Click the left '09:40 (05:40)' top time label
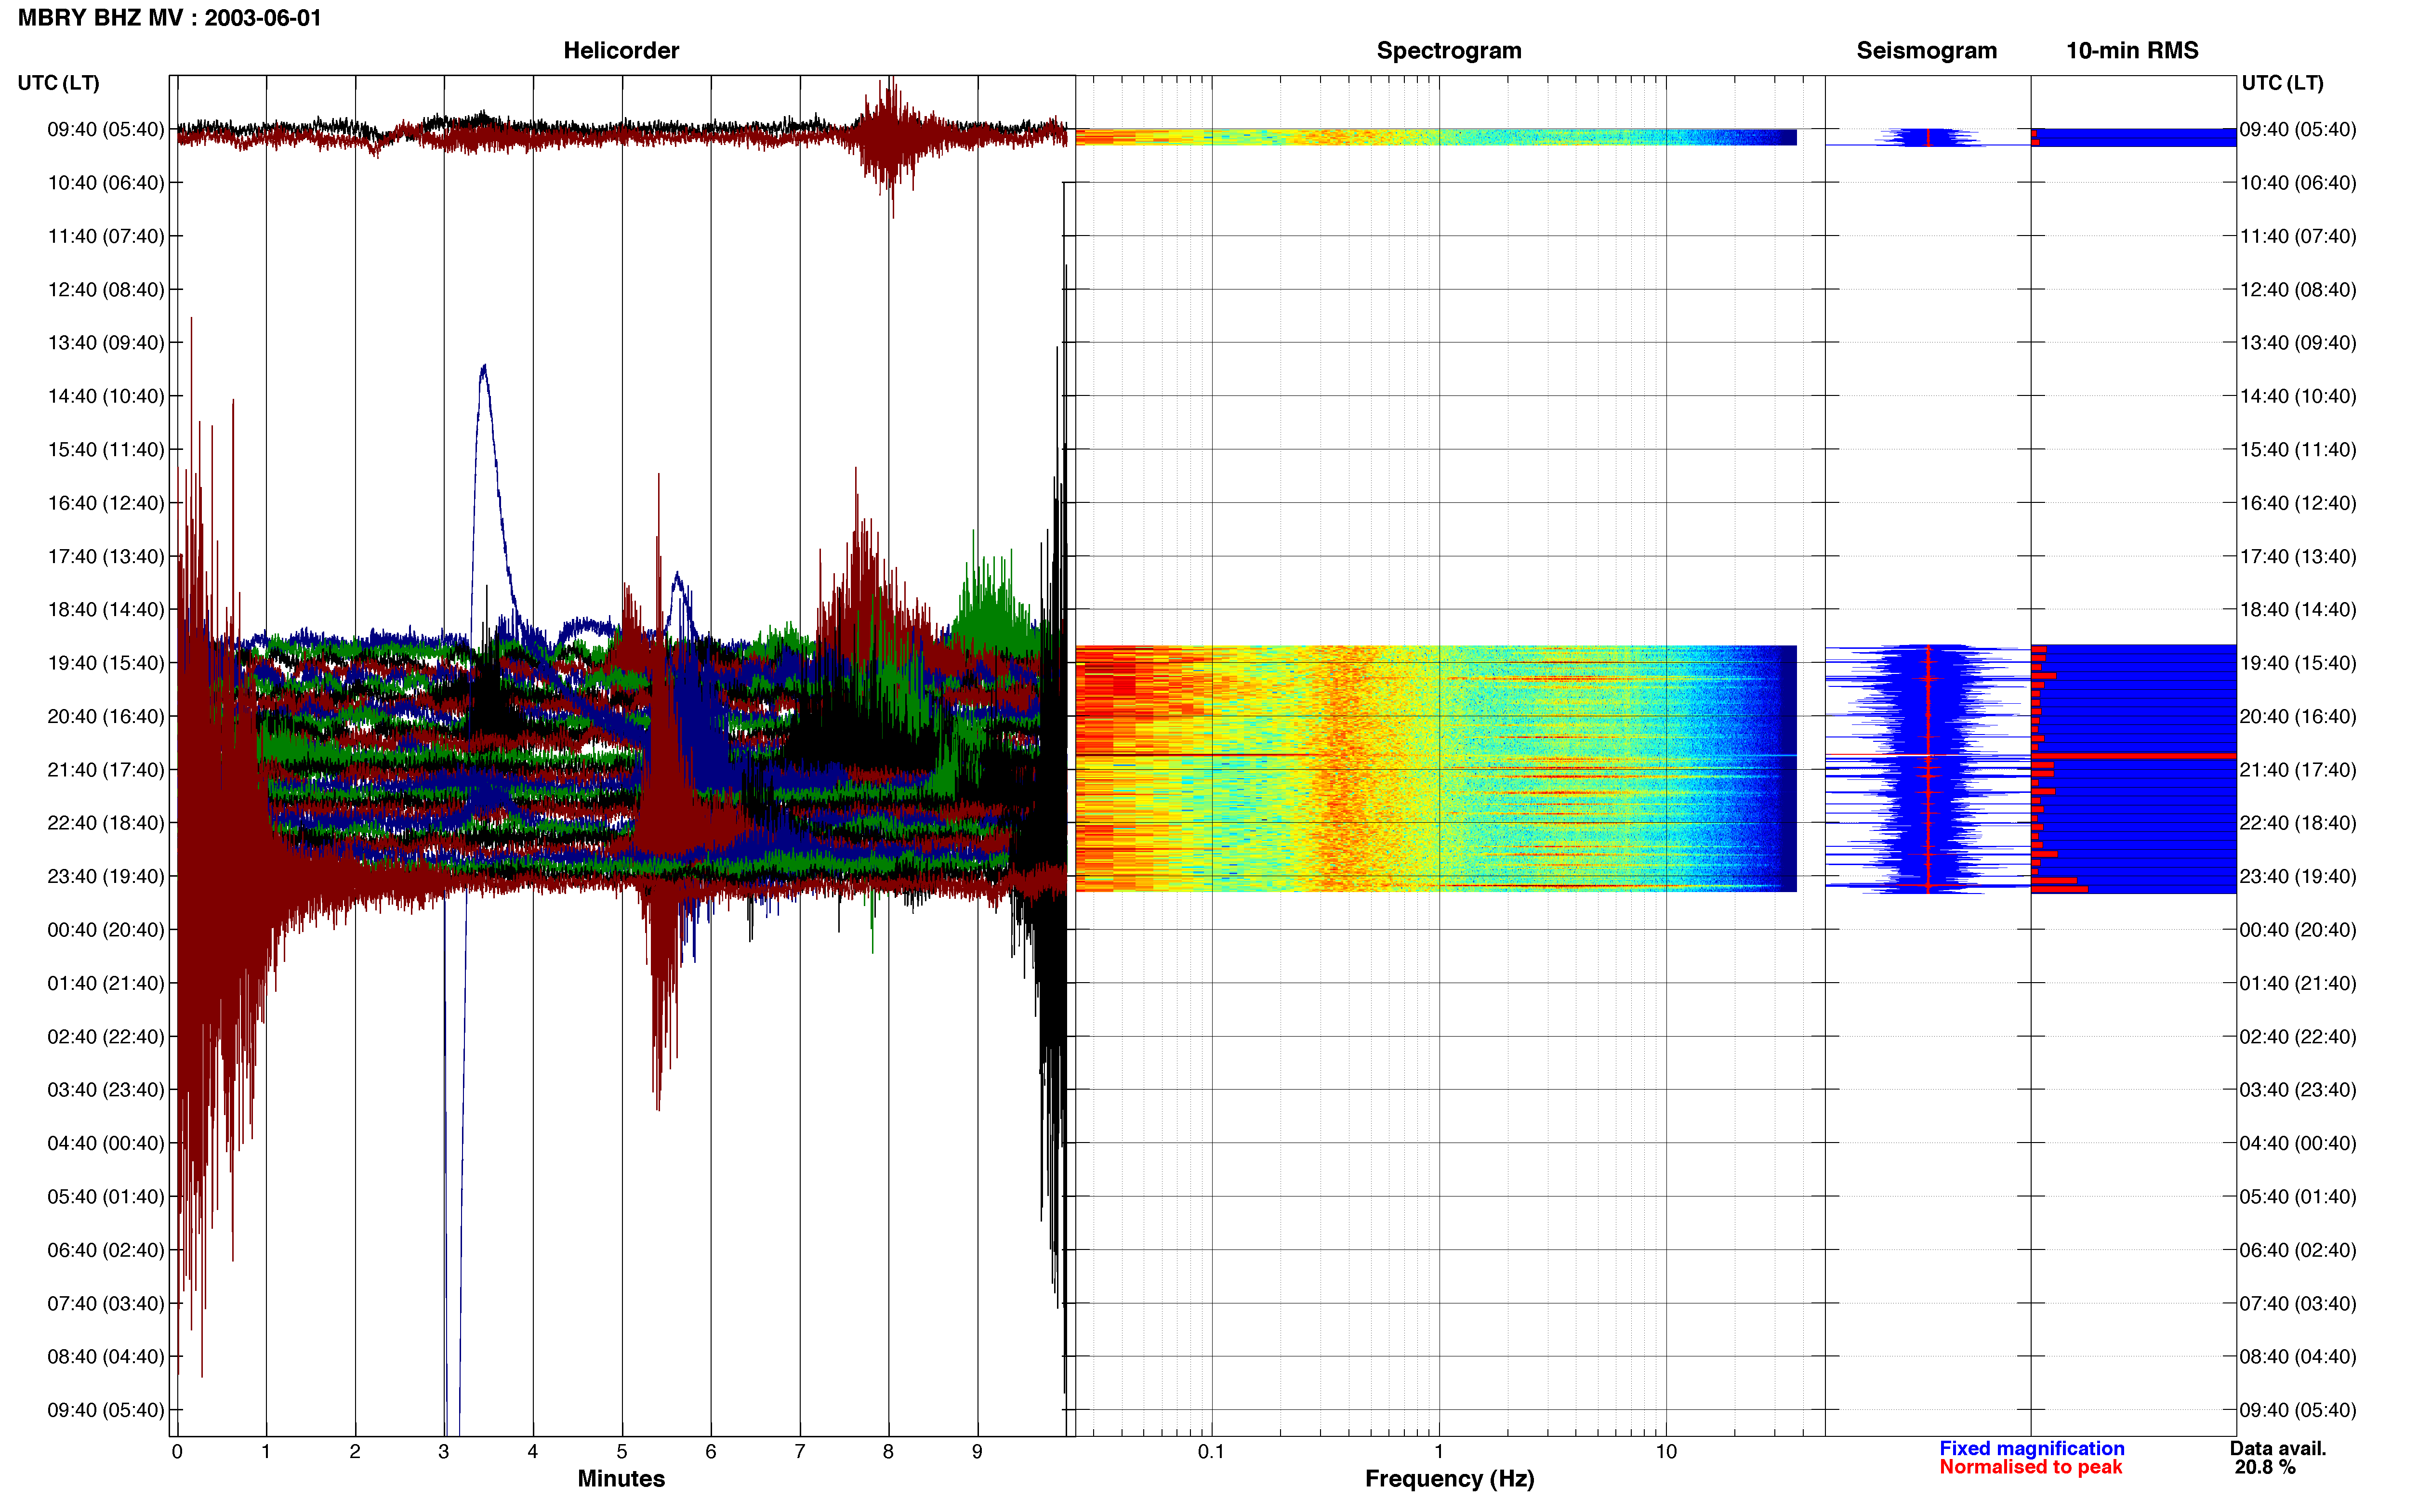2418x1512 pixels. pos(106,129)
